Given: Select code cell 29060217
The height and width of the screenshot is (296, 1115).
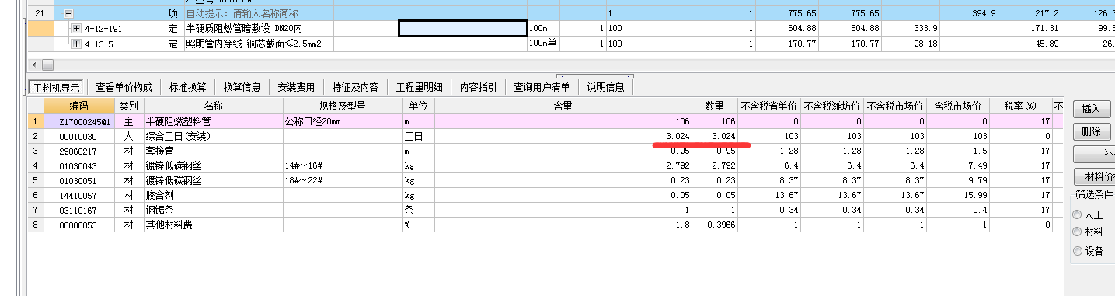Looking at the screenshot, I should 78,151.
